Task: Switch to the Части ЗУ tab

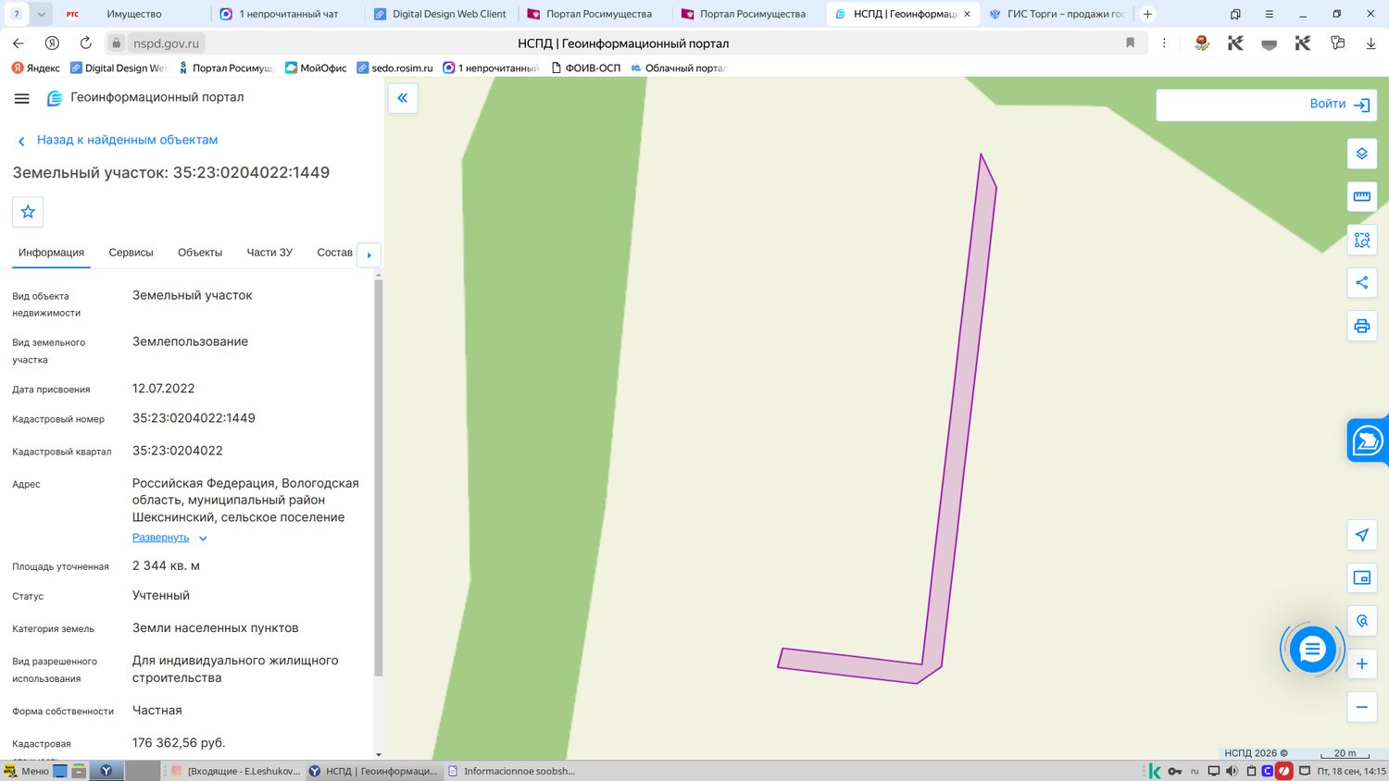Action: tap(269, 253)
